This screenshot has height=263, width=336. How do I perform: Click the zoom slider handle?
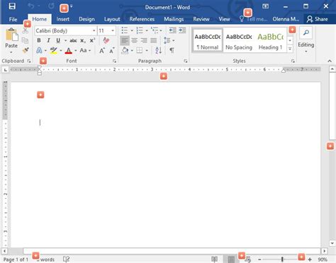click(282, 259)
